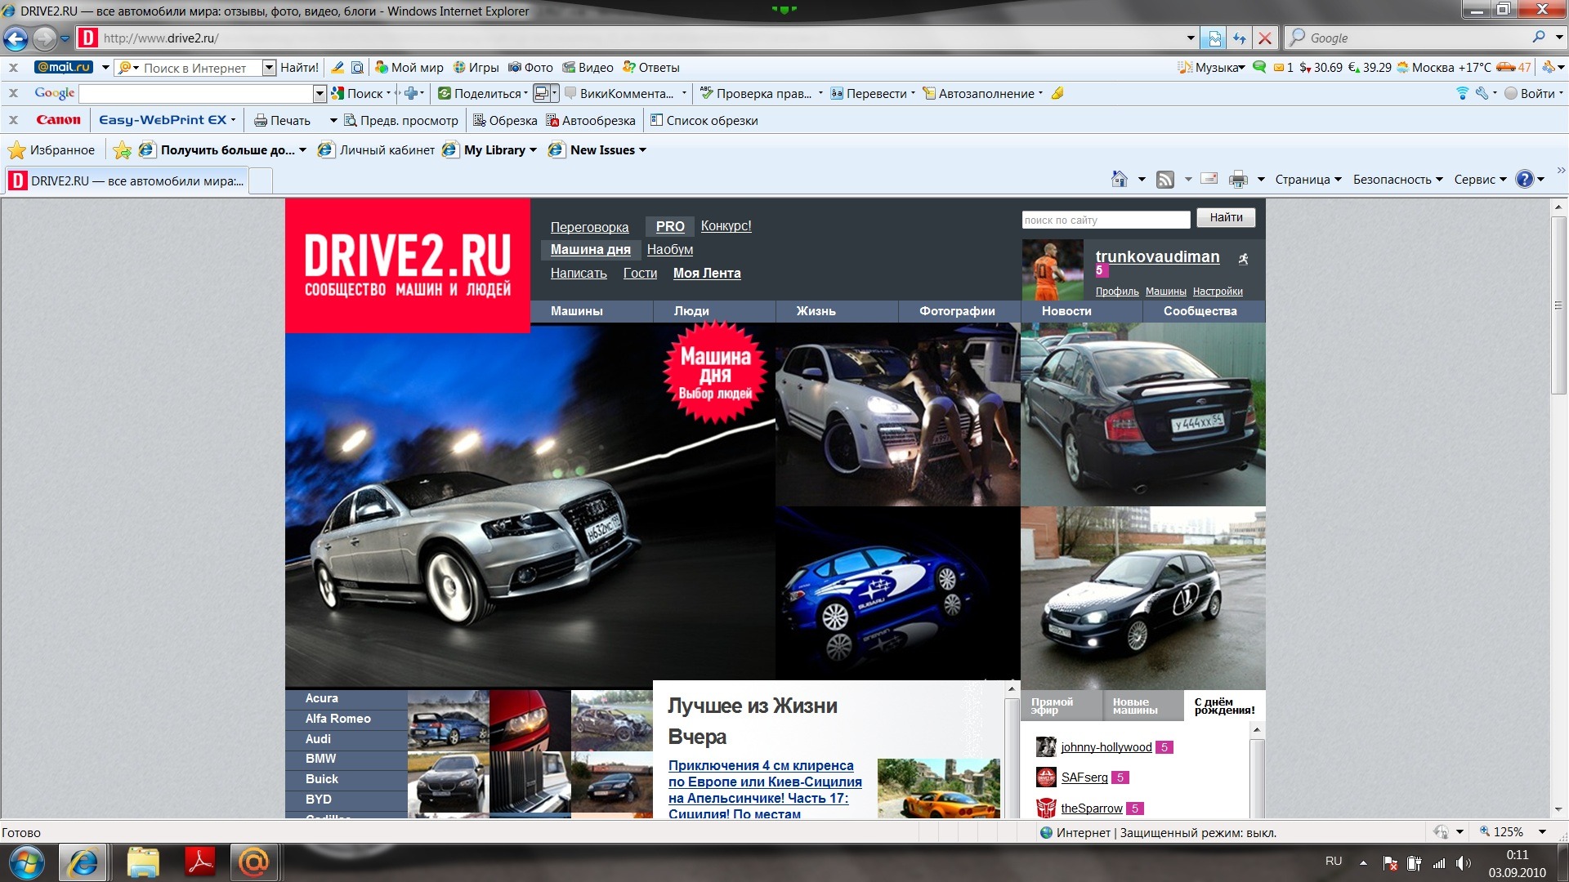The height and width of the screenshot is (882, 1569).
Task: Close the Google toolbar with its X
Action: click(13, 94)
